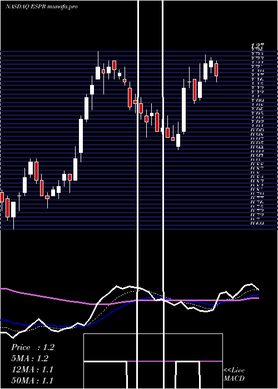Click the '50MA : 1.1' value
278x389 pixels.
pyautogui.click(x=32, y=380)
